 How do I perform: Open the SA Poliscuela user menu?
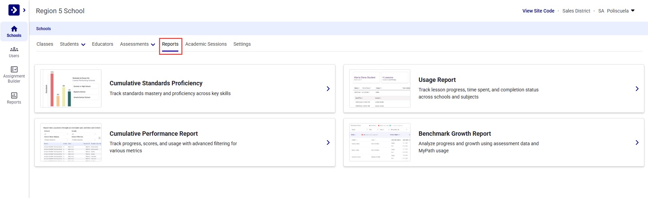click(616, 11)
